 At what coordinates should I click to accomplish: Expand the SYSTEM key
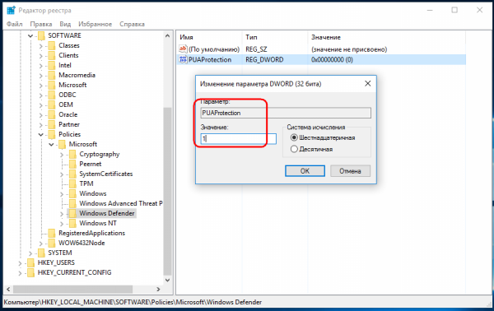(x=30, y=253)
